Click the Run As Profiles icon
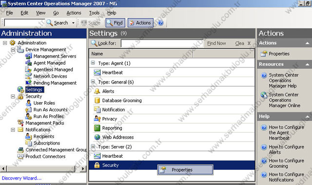 pos(28,116)
